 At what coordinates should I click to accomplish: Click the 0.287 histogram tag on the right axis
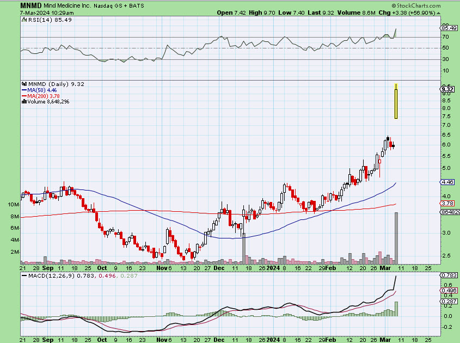coord(449,301)
